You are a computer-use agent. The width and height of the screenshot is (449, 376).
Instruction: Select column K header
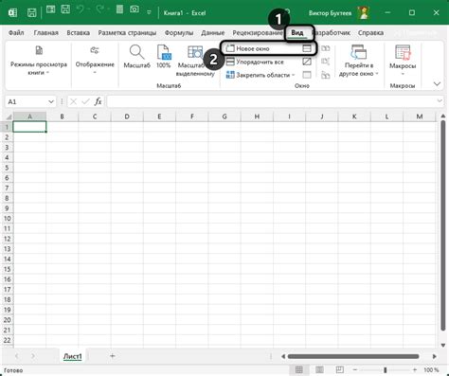tap(354, 116)
